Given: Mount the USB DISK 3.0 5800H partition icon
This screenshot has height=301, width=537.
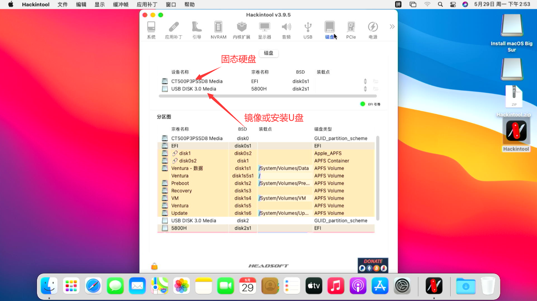Looking at the screenshot, I should (x=365, y=89).
